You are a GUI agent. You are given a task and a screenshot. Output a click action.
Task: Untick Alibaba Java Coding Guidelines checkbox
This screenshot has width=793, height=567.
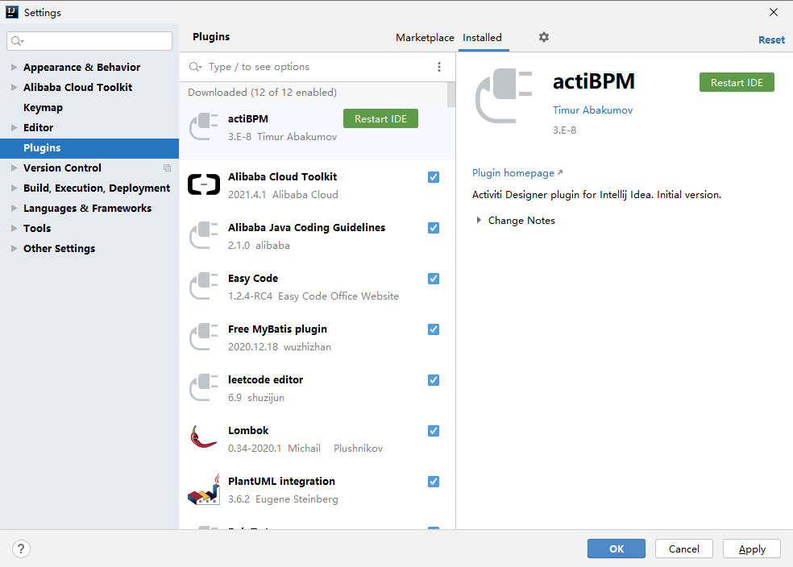[x=434, y=228]
